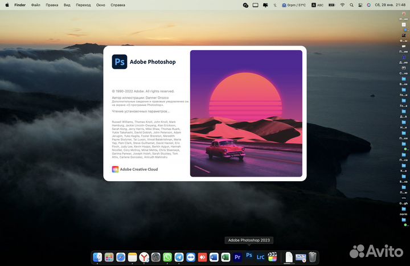Click copyright line 1990-2022 Adobe
Viewport: 410px width, 266px height.
click(x=143, y=91)
